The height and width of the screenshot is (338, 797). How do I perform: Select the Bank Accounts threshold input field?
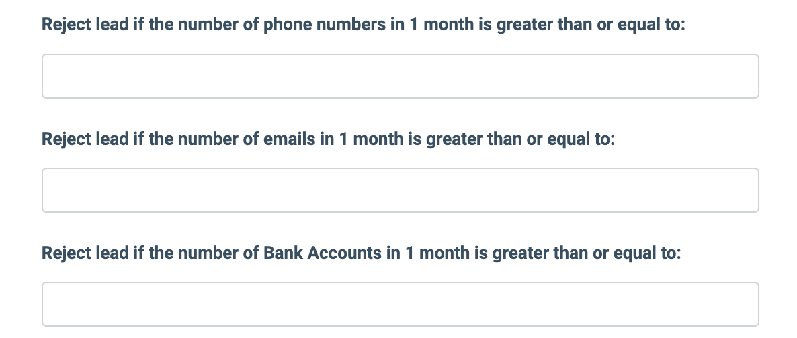pos(400,304)
